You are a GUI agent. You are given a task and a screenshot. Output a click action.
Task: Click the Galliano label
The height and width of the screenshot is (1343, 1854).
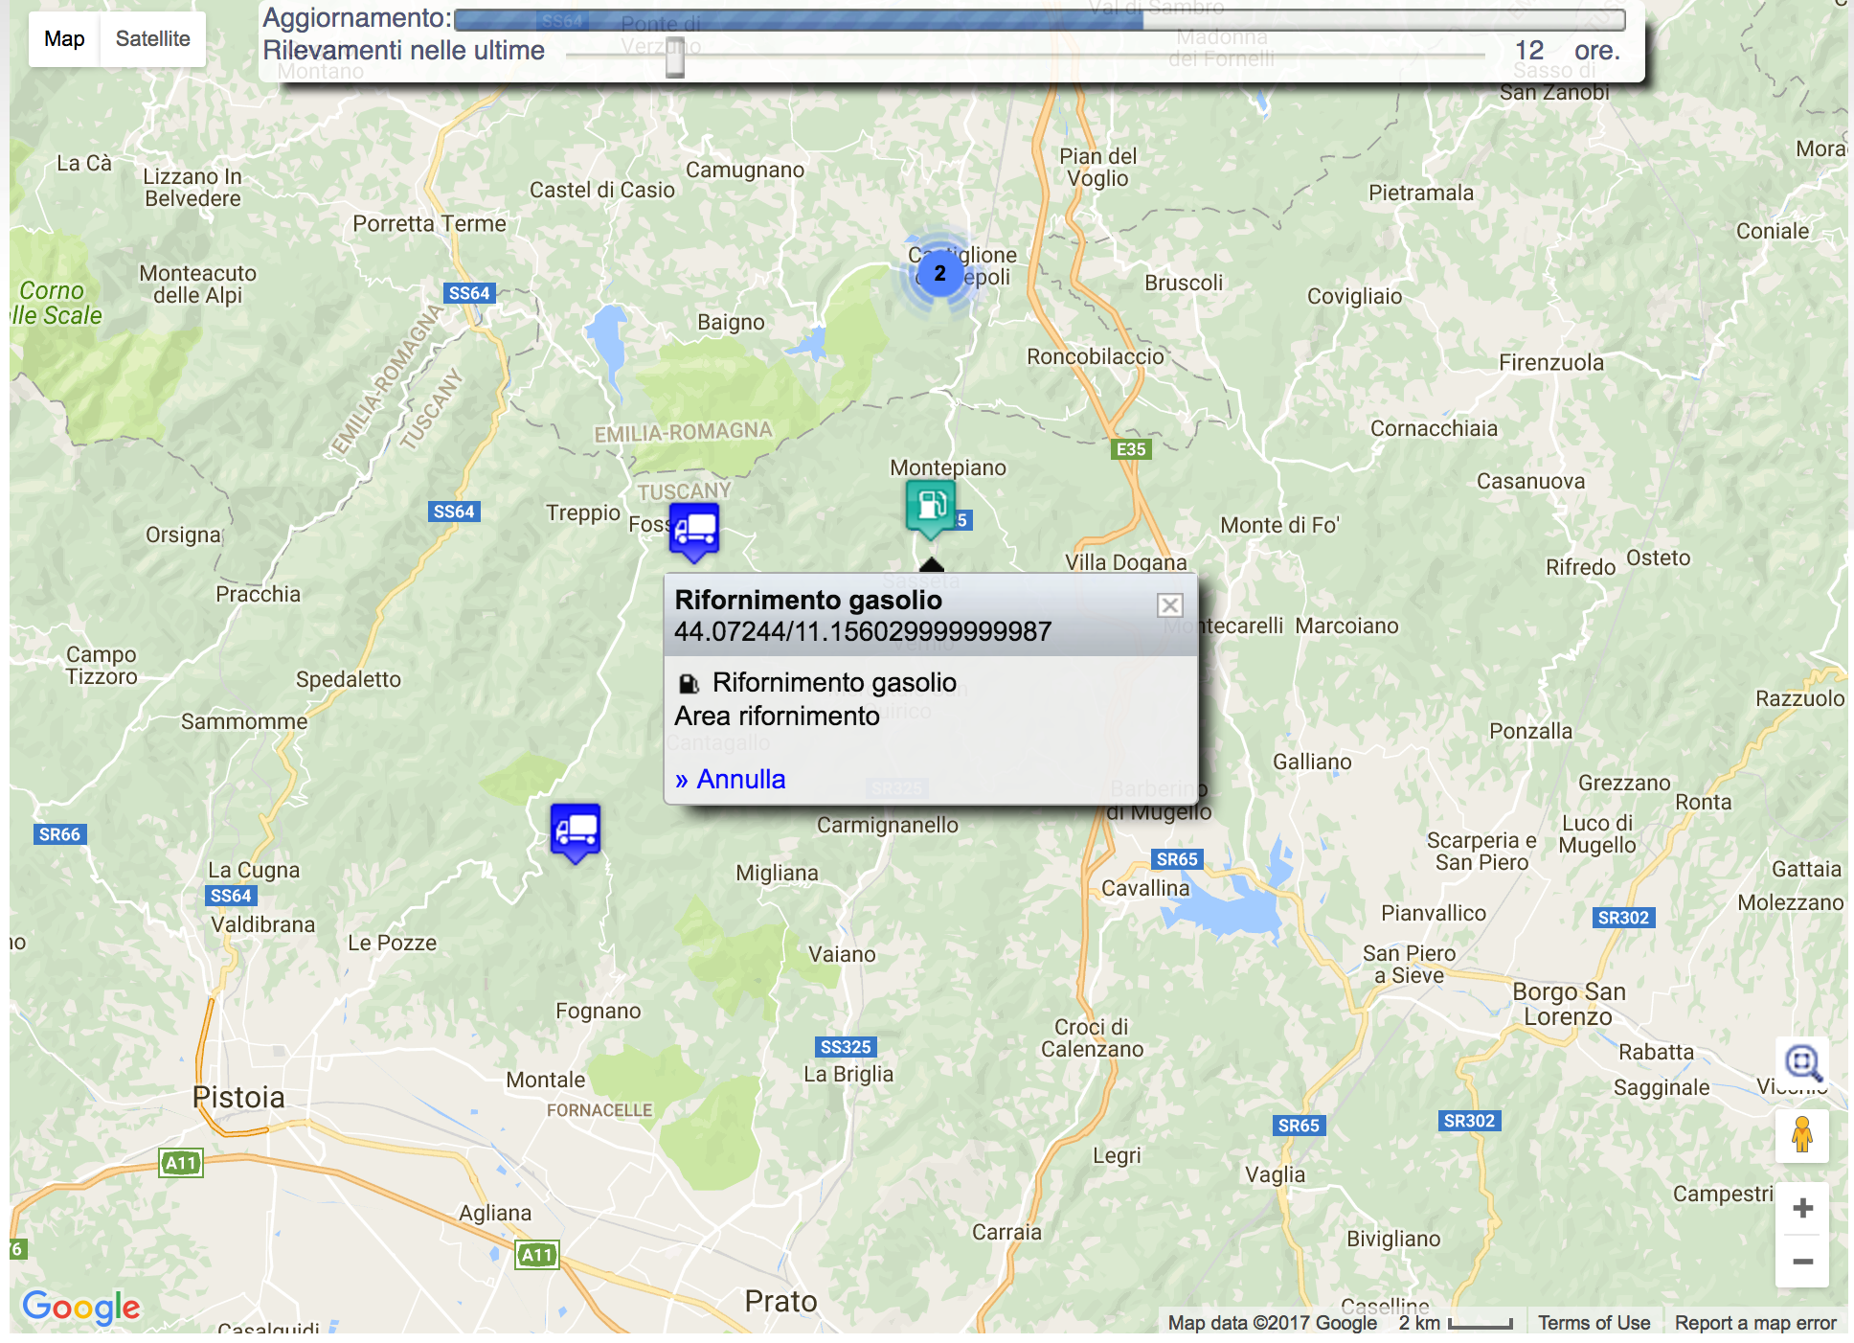[1312, 762]
